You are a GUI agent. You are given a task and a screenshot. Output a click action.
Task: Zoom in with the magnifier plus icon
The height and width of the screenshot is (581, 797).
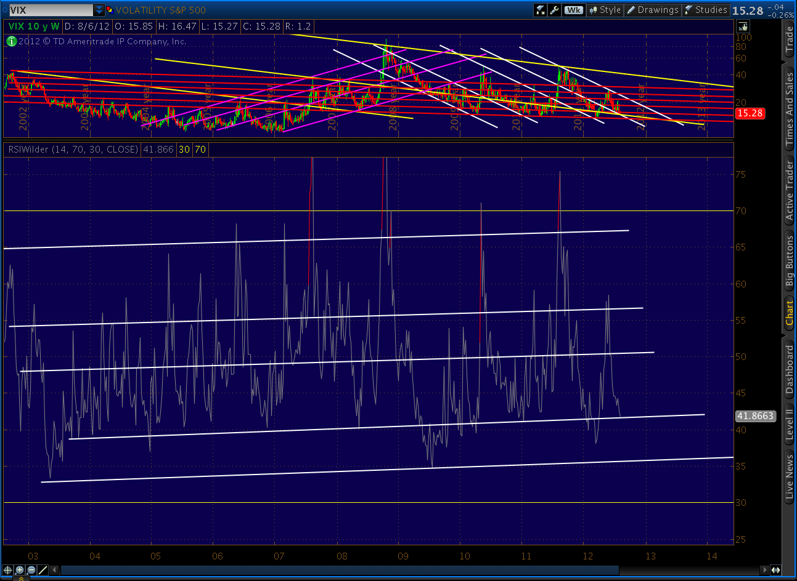20,570
